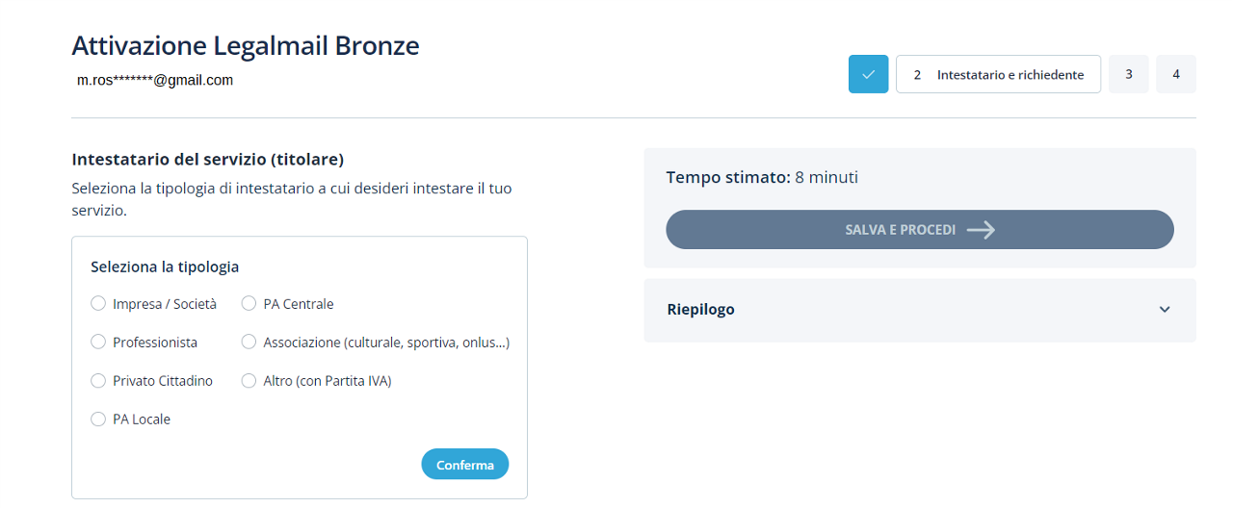Click the Tempo stimato 8 minuti label

[x=761, y=177]
